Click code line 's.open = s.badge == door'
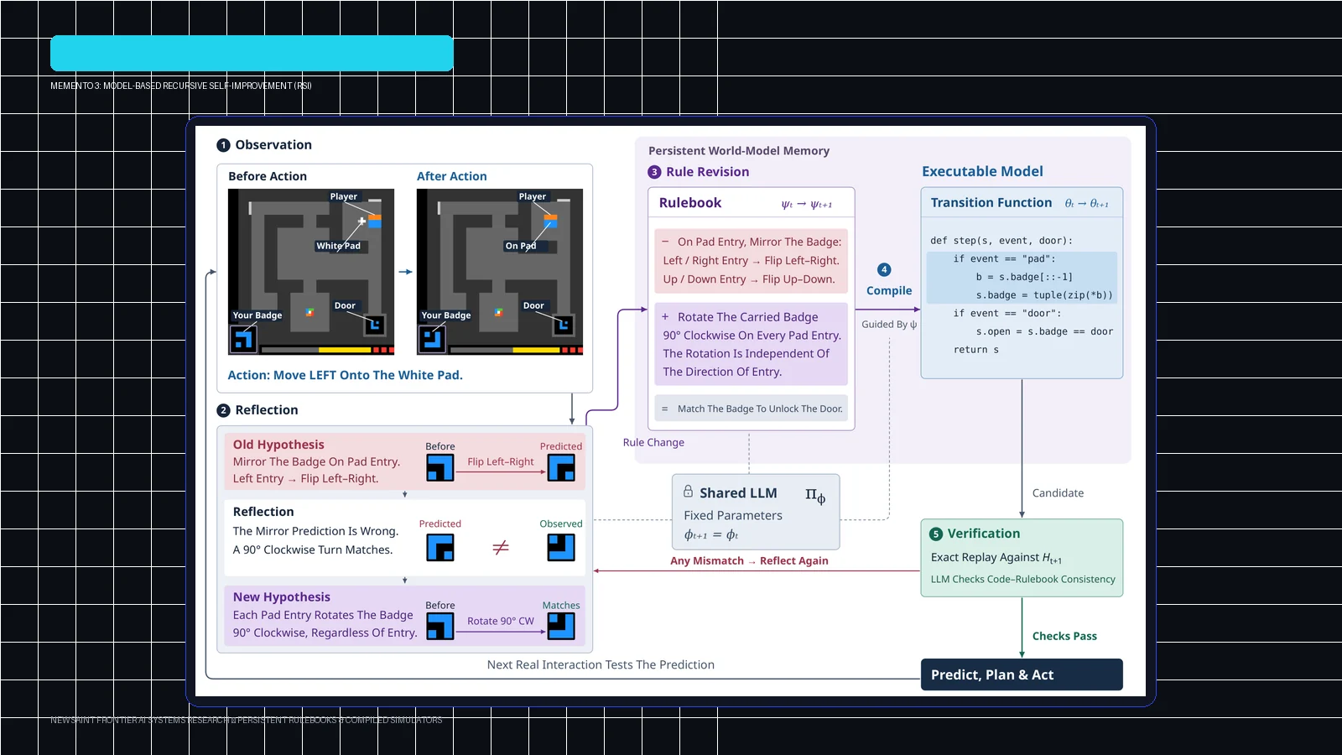Viewport: 1342px width, 755px height. tap(1044, 331)
